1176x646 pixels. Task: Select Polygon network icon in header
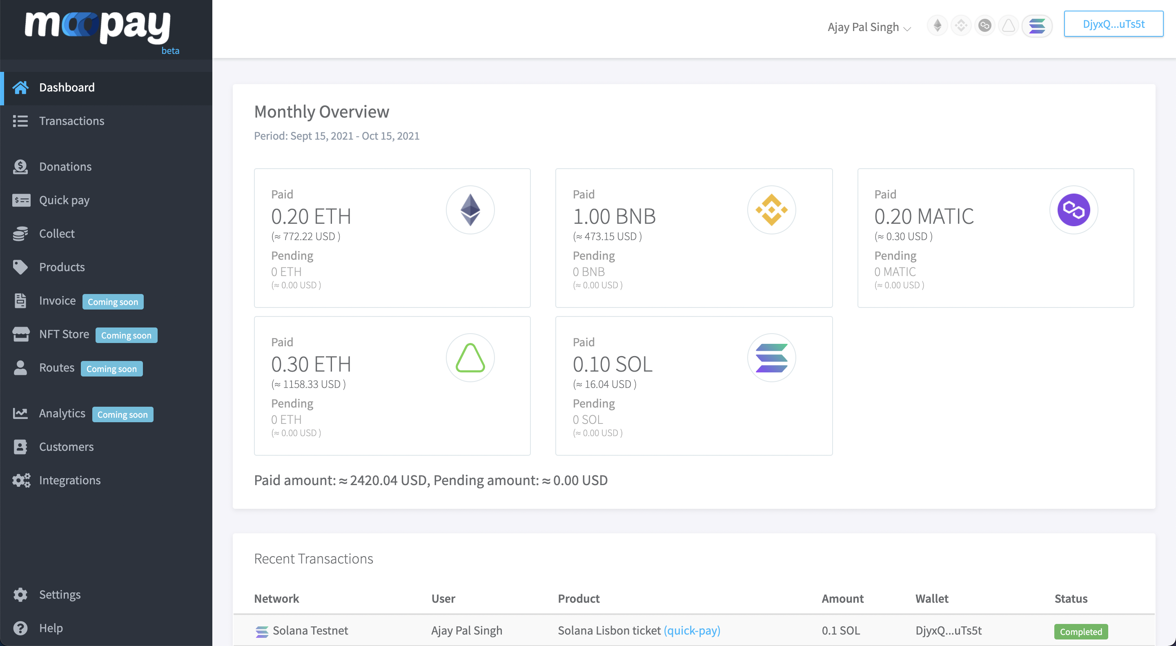click(x=985, y=26)
